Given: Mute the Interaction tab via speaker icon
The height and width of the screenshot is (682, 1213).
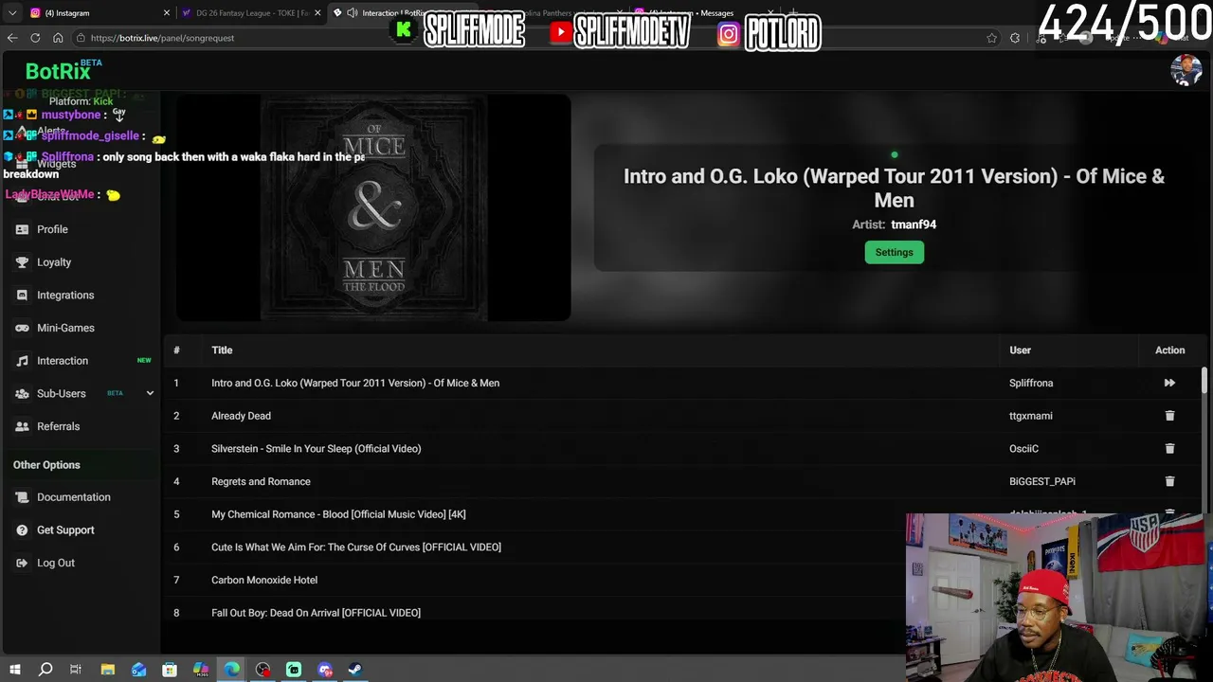Looking at the screenshot, I should coord(353,13).
